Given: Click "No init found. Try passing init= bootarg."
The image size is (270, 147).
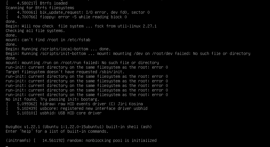Looking at the screenshot, I should [52, 99].
